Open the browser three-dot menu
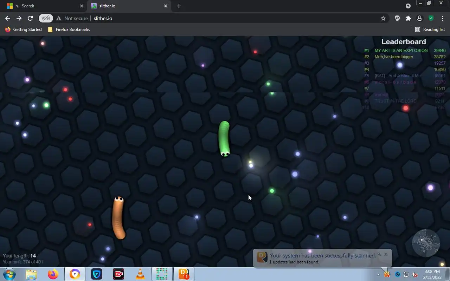Viewport: 450px width, 281px height. [x=442, y=18]
